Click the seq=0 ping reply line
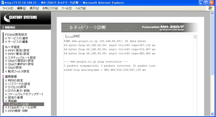The image size is (216, 117). 109,45
